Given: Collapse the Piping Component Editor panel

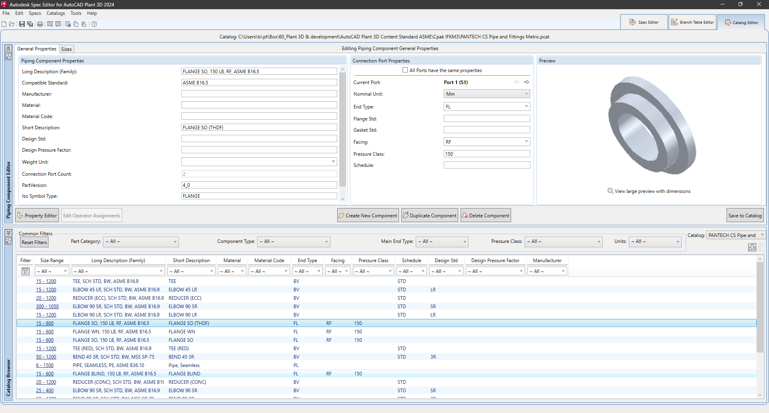Looking at the screenshot, I should tap(8, 48).
